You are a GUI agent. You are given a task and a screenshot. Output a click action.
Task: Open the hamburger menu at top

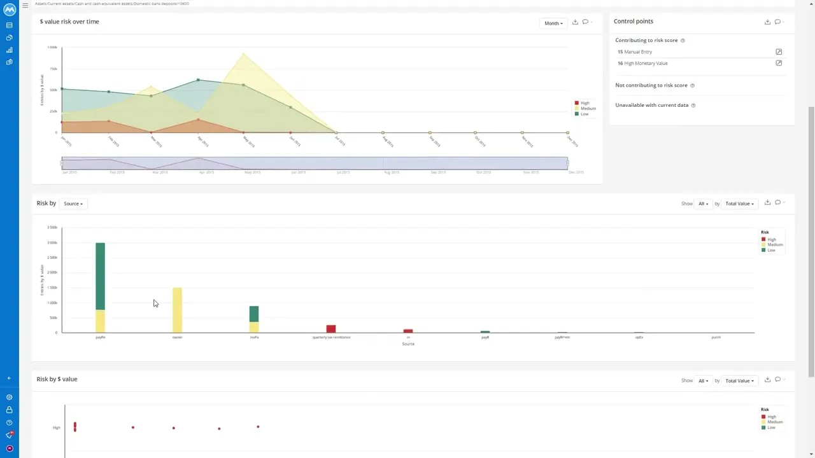point(25,5)
